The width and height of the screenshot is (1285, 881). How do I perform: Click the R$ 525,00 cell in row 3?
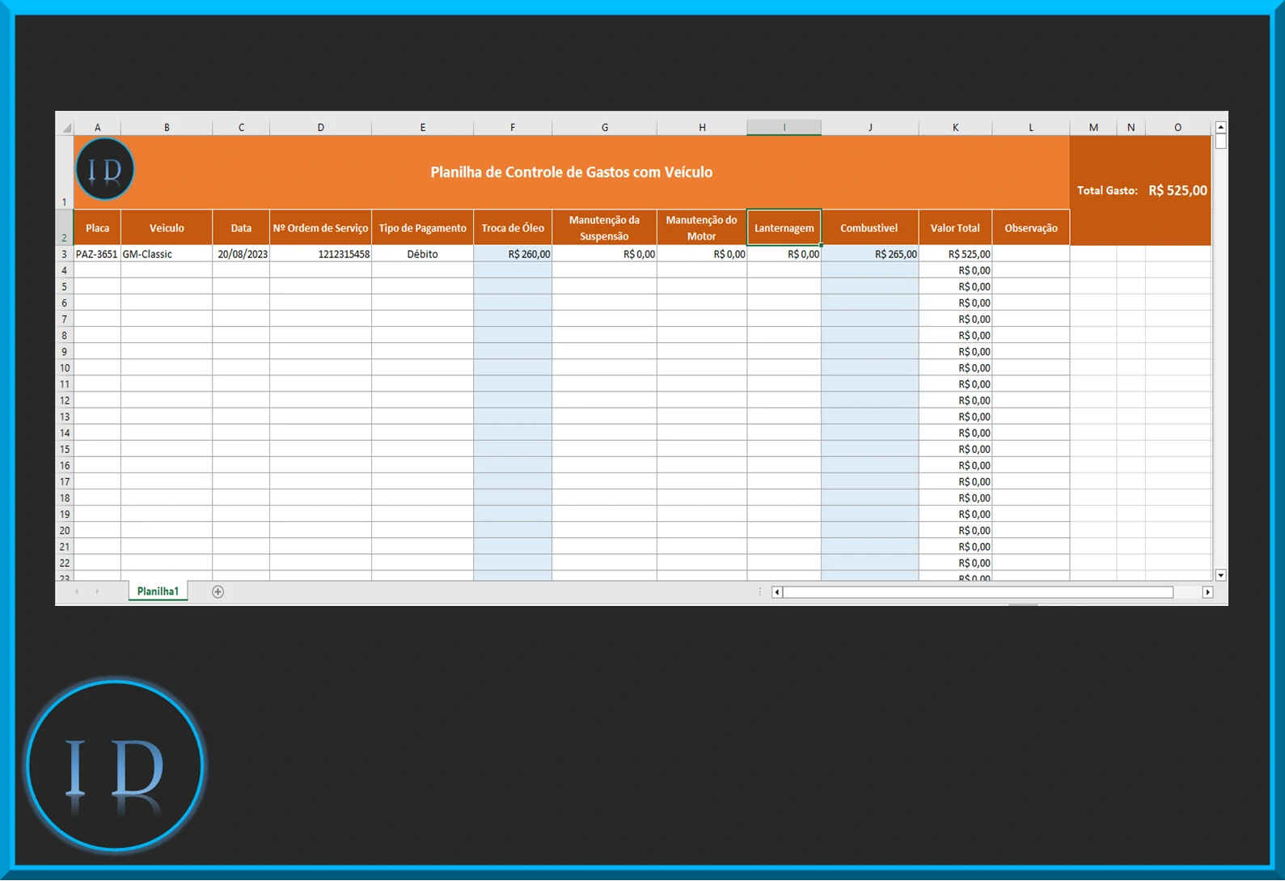[956, 254]
